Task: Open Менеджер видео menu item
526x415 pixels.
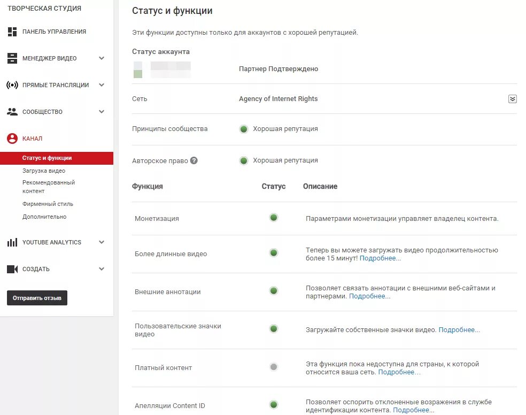Action: (50, 58)
